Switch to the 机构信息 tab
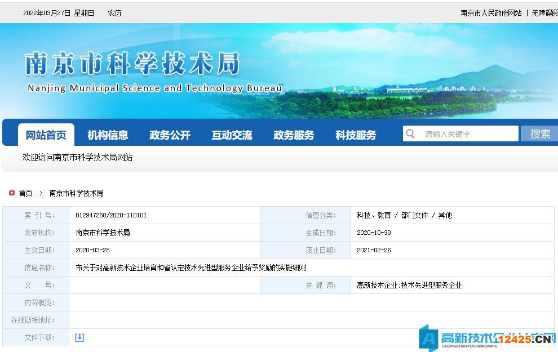558x352 pixels. tap(108, 135)
